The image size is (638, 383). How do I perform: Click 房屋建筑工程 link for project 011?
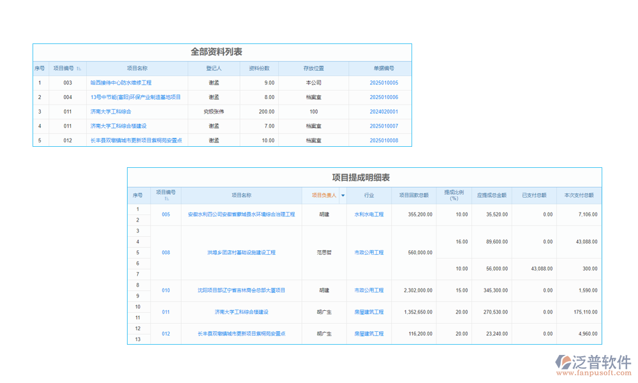369,313
